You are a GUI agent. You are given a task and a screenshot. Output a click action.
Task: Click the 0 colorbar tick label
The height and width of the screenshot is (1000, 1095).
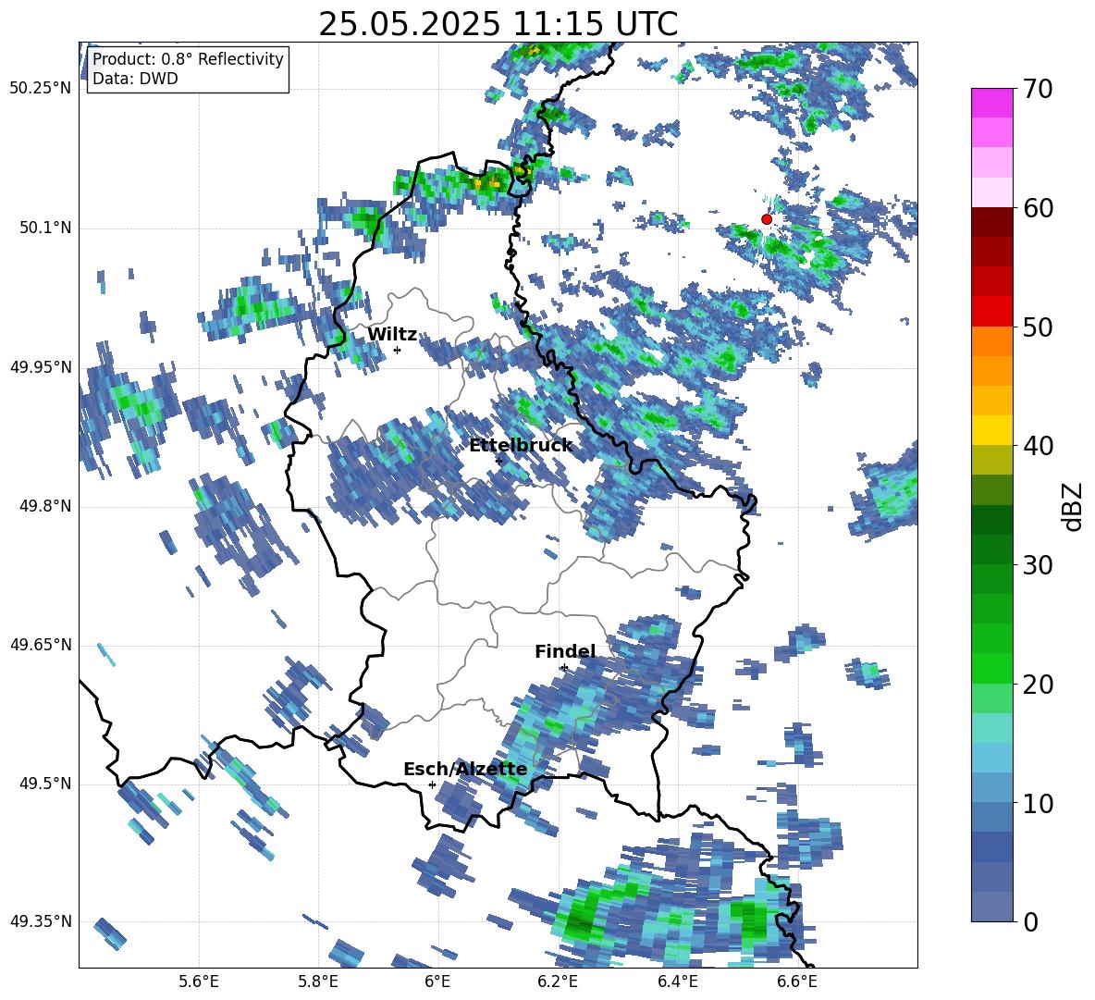pyautogui.click(x=1030, y=921)
